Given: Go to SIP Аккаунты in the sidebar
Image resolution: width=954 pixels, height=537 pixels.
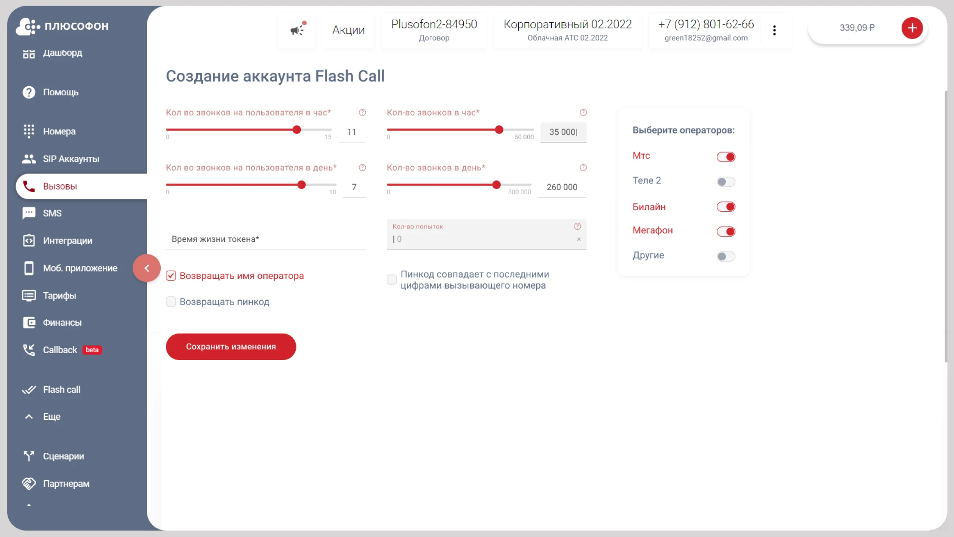Looking at the screenshot, I should 71,159.
